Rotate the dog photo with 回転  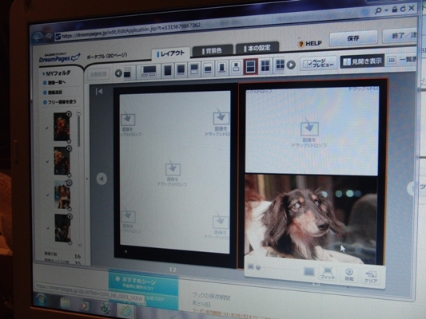pos(349,274)
